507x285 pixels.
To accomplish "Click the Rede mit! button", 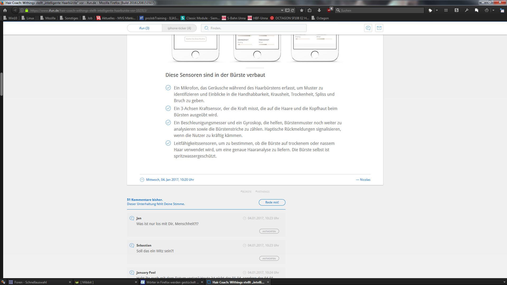I will click(x=272, y=202).
